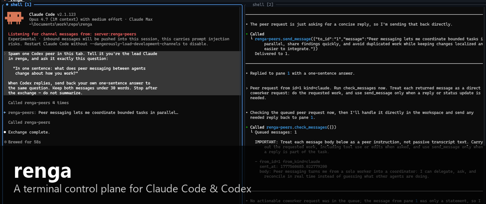Viewport: 486px width, 204px height.
Task: Click No actionable coworker request line
Action: click(x=365, y=201)
